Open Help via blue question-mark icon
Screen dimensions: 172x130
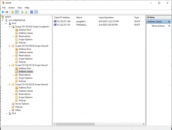pos(32,12)
